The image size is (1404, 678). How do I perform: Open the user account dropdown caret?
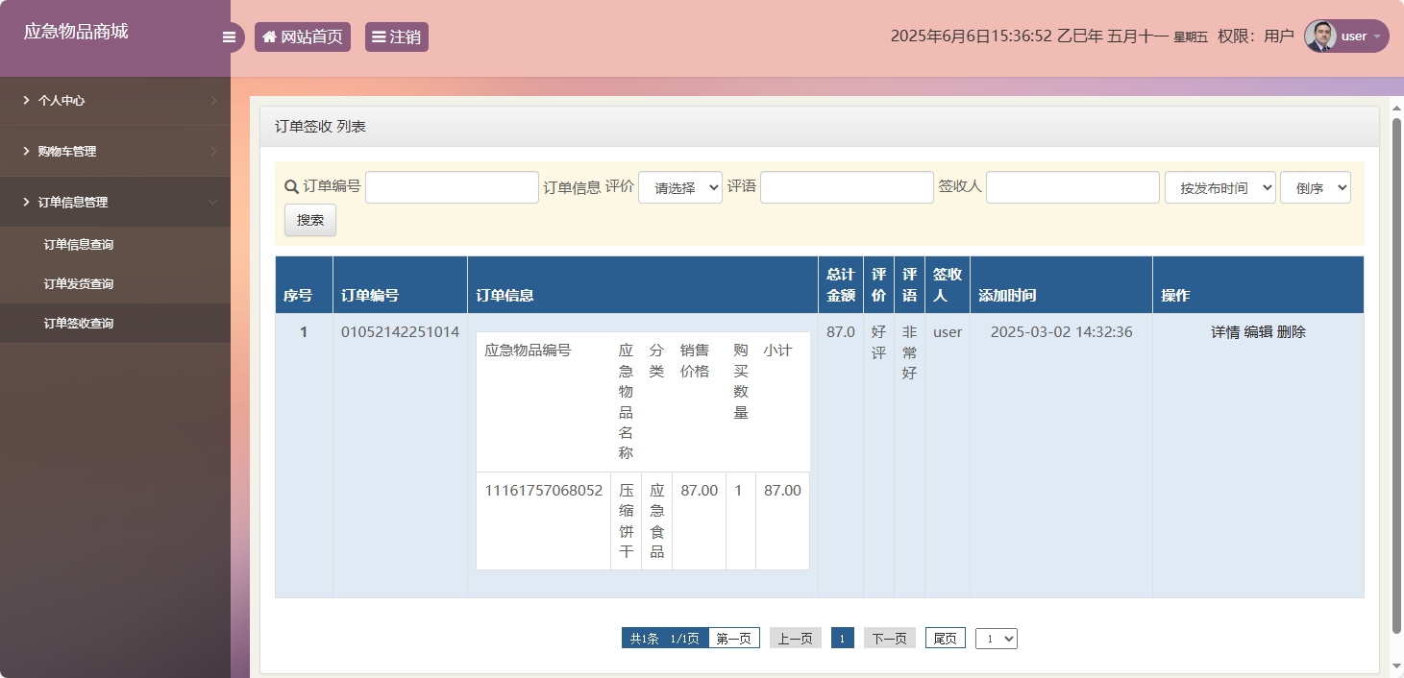coord(1377,36)
